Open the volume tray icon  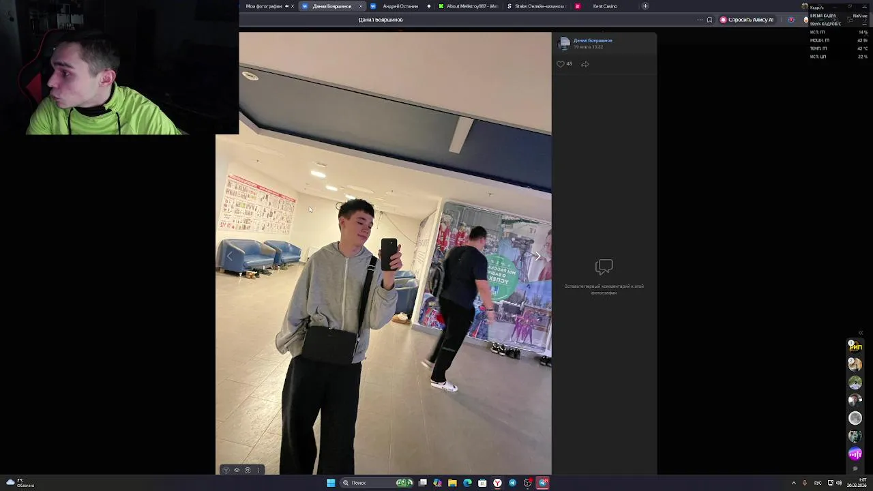pyautogui.click(x=839, y=483)
